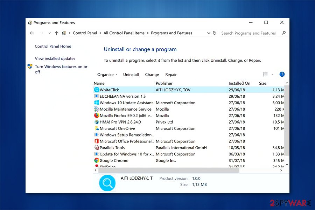
Task: Refresh the Programs and Features list
Action: click(215, 33)
